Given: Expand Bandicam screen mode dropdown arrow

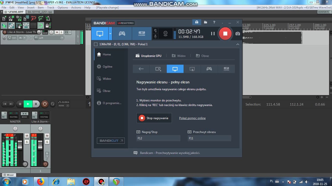Looking at the screenshot, I should [x=110, y=34].
